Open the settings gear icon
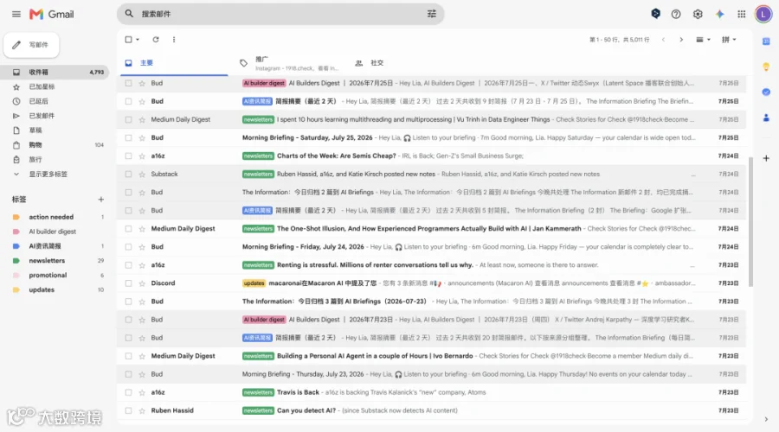Viewport: 779px width, 432px height. coord(698,14)
